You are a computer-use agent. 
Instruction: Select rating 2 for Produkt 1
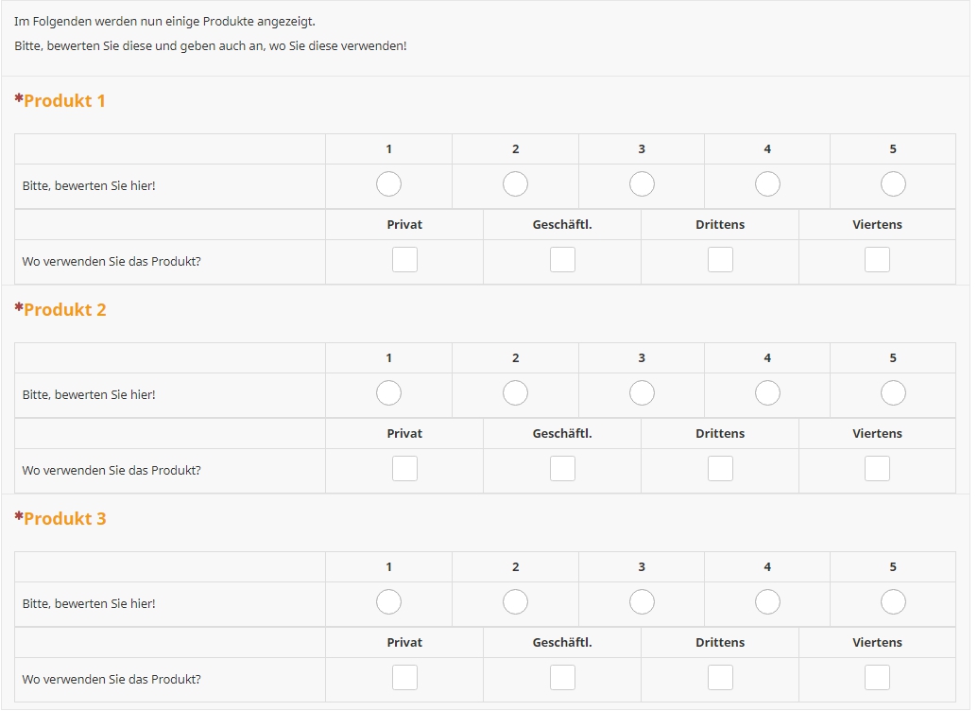click(x=515, y=184)
